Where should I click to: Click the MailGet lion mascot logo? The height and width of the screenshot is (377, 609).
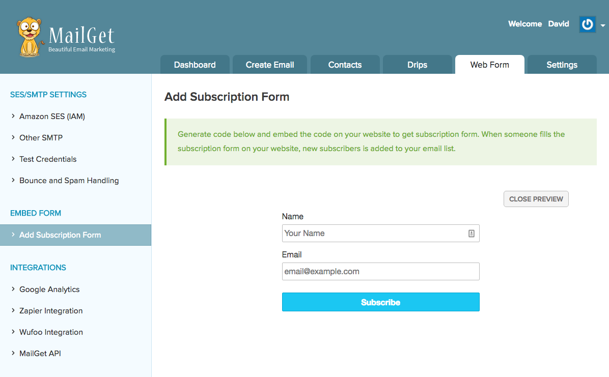(30, 37)
